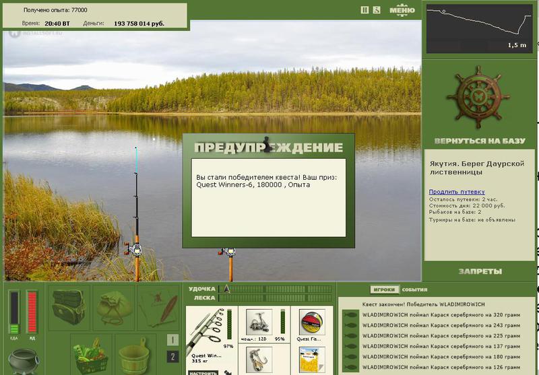Select tackle set 1
The image size is (539, 375).
click(x=172, y=340)
